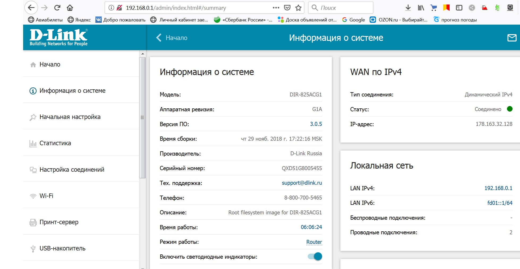Open page actions three-dots menu

(x=276, y=8)
